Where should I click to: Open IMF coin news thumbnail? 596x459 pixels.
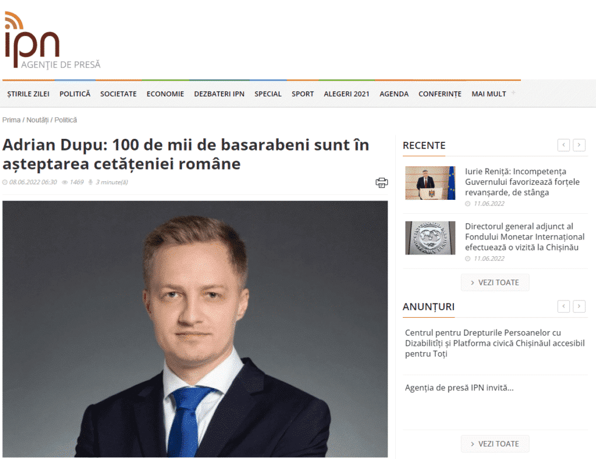tap(430, 238)
